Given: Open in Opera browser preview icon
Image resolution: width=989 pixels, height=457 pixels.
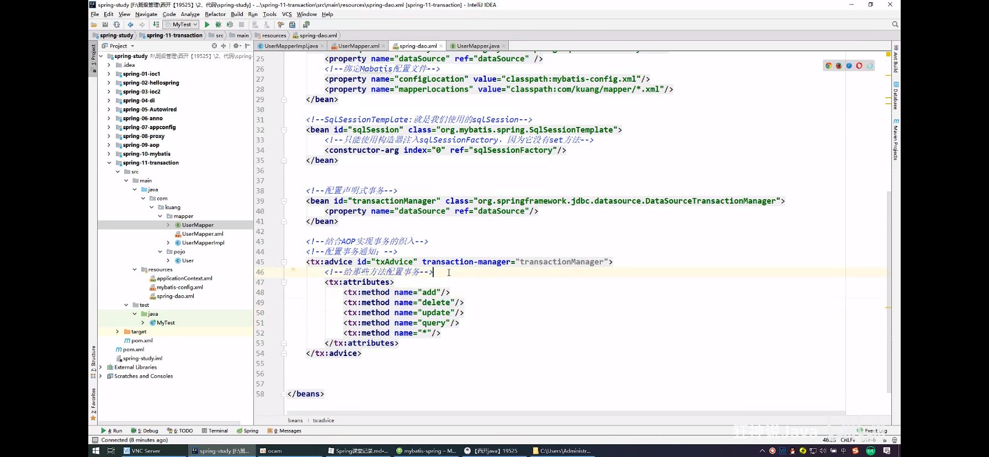Looking at the screenshot, I should (859, 66).
